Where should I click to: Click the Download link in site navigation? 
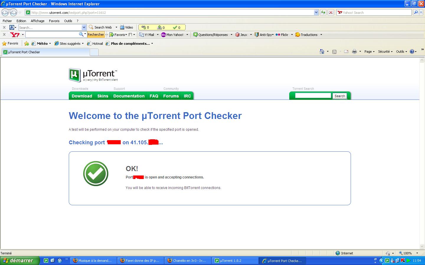(x=82, y=96)
